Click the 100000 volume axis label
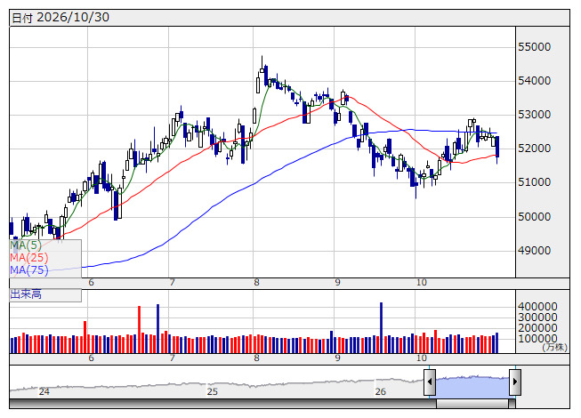The width and height of the screenshot is (581, 418). [537, 339]
